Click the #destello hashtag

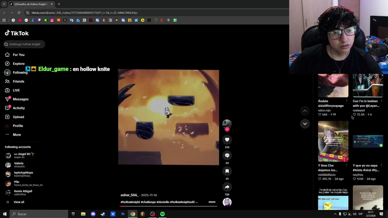point(163,202)
